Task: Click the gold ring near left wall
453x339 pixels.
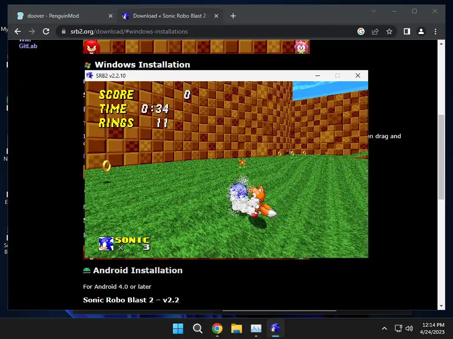Action: click(x=107, y=166)
